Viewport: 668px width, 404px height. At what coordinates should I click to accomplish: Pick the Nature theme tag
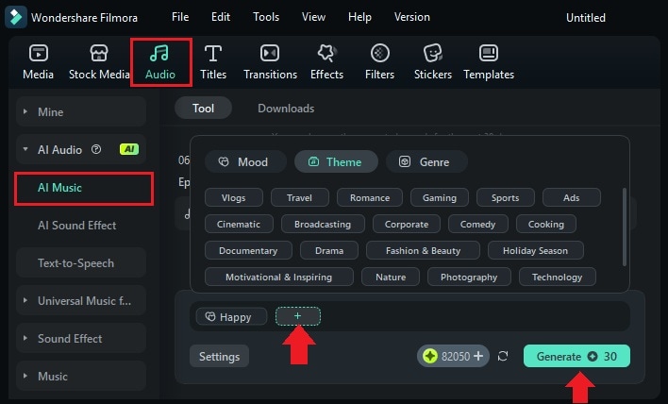click(x=391, y=277)
